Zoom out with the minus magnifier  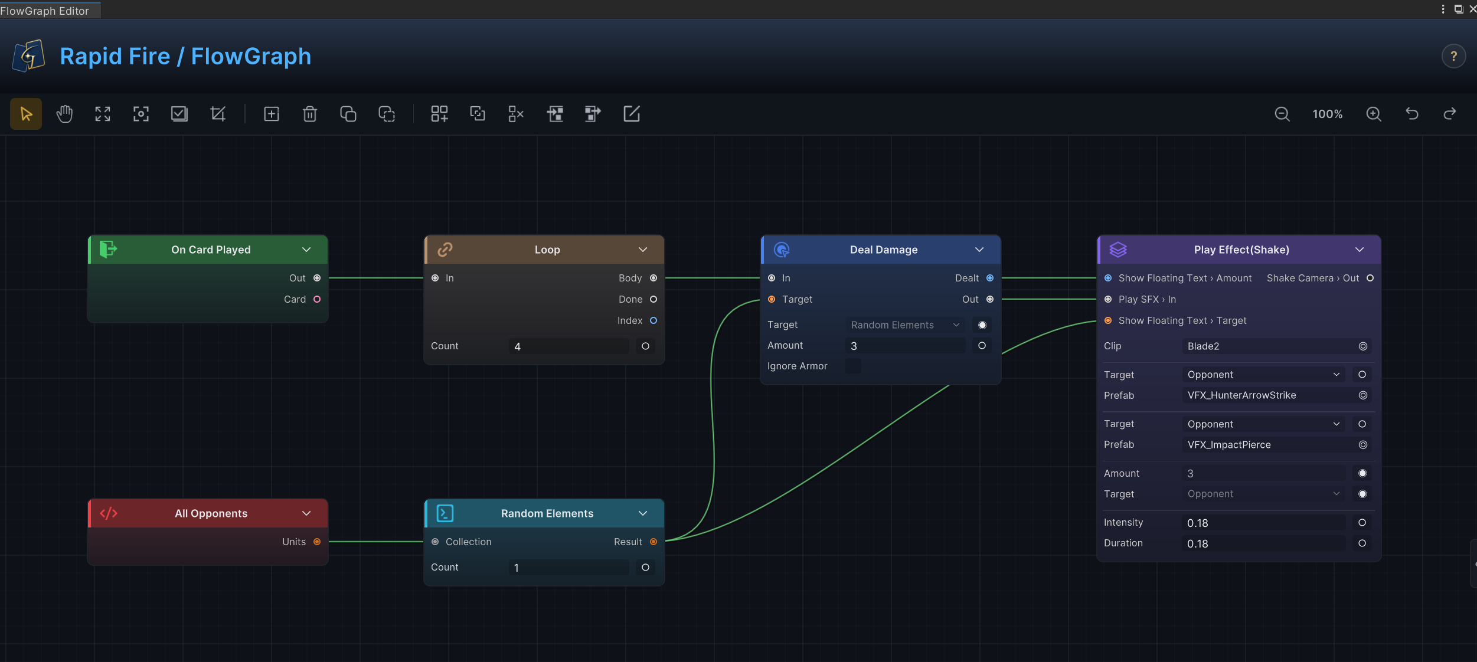(x=1282, y=114)
